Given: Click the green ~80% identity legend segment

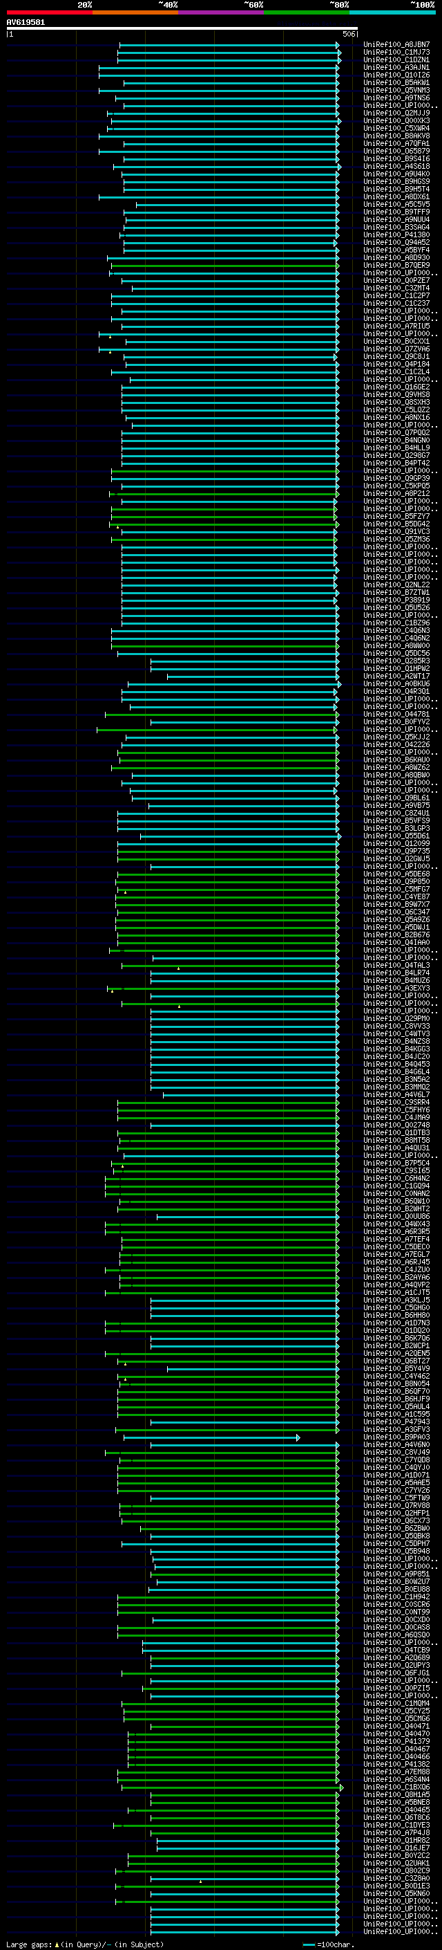Looking at the screenshot, I should pos(307,12).
